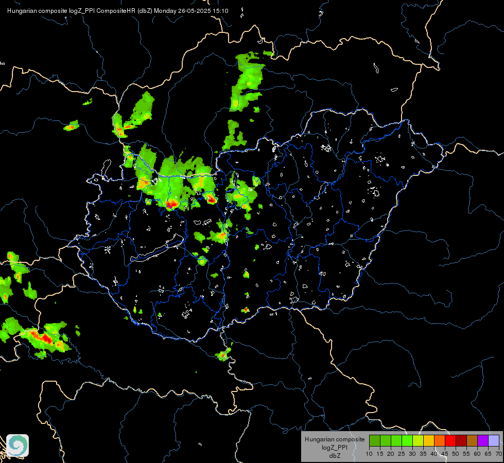Image resolution: width=504 pixels, height=463 pixels.
Task: Select the 25–30 dBZ bright green legend swatch
Action: coord(407,440)
